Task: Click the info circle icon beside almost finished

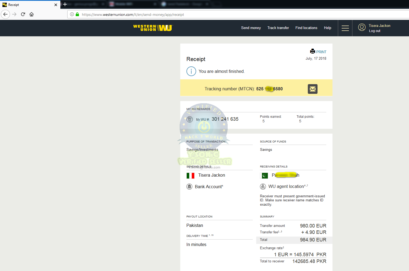Action: [x=191, y=71]
